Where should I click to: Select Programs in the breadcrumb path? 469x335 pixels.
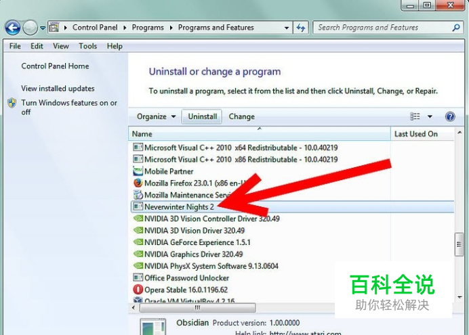pos(148,28)
